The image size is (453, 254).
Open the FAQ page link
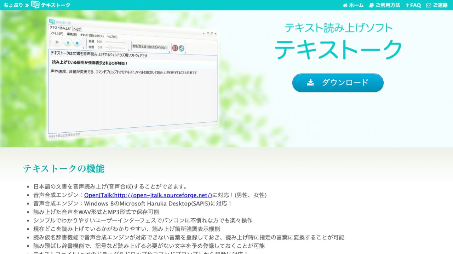(x=413, y=5)
